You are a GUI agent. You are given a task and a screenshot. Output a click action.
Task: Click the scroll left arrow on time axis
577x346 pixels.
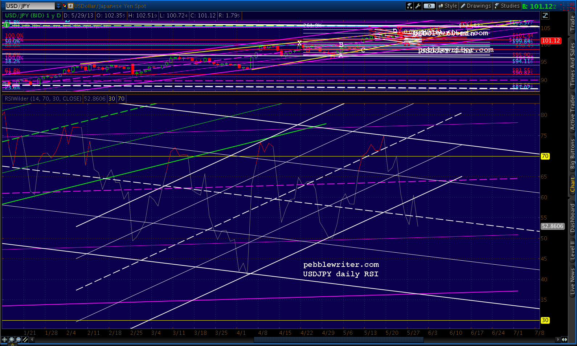click(x=32, y=339)
